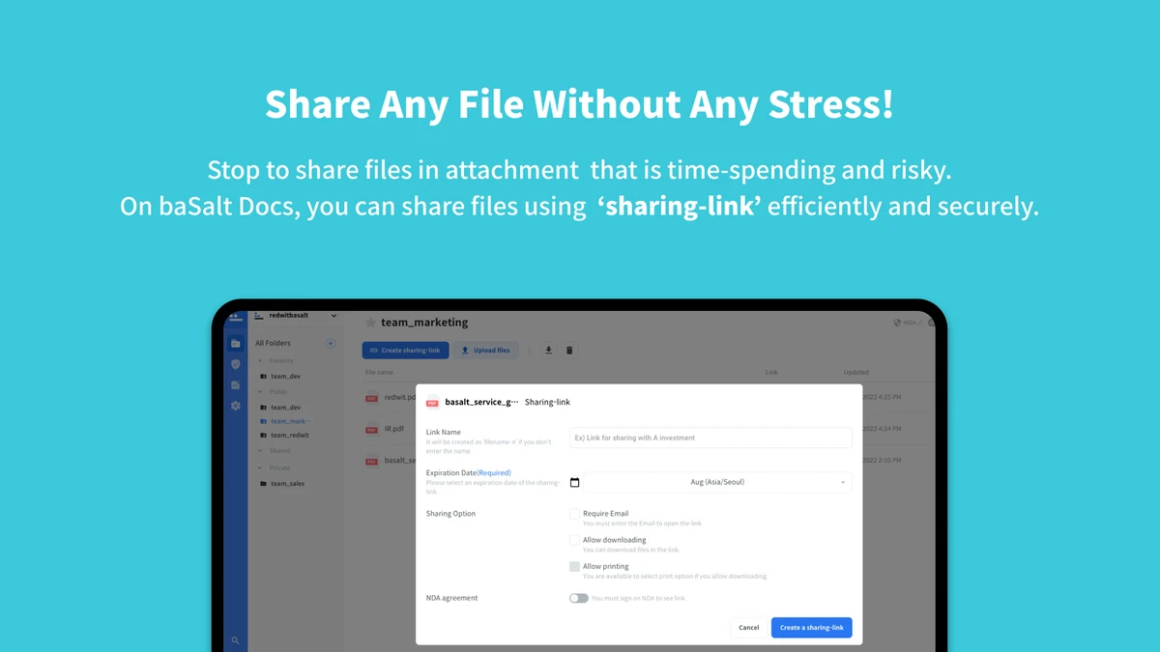The image size is (1160, 652).
Task: Check the Require Email option
Action: [574, 514]
